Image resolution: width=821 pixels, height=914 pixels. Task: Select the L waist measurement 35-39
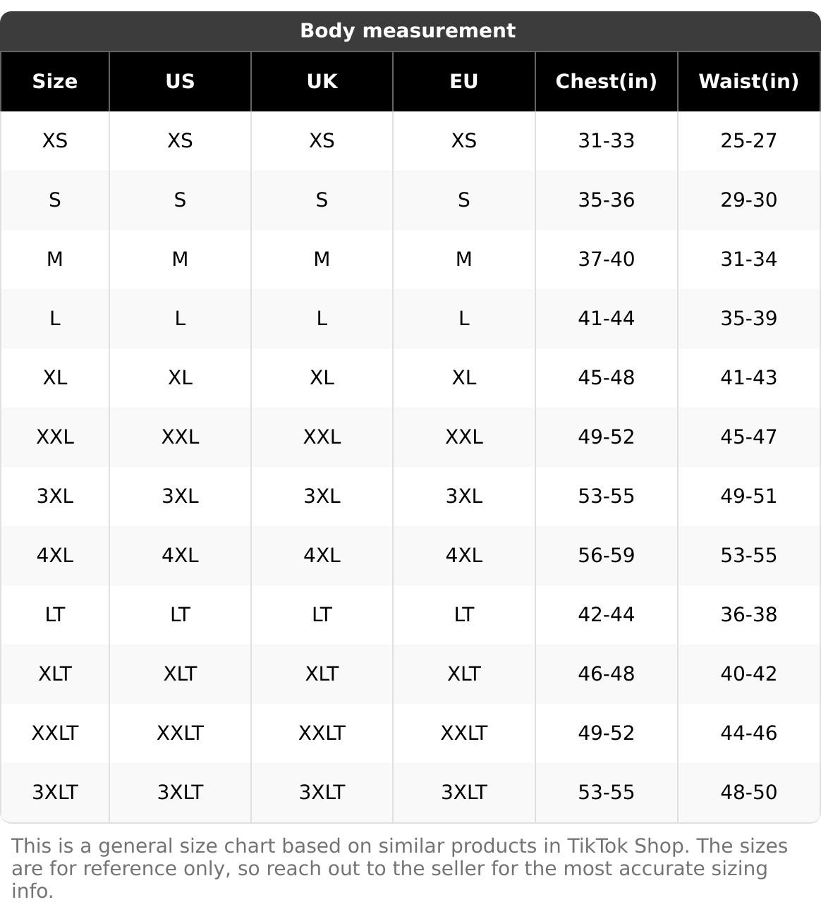[x=748, y=319]
